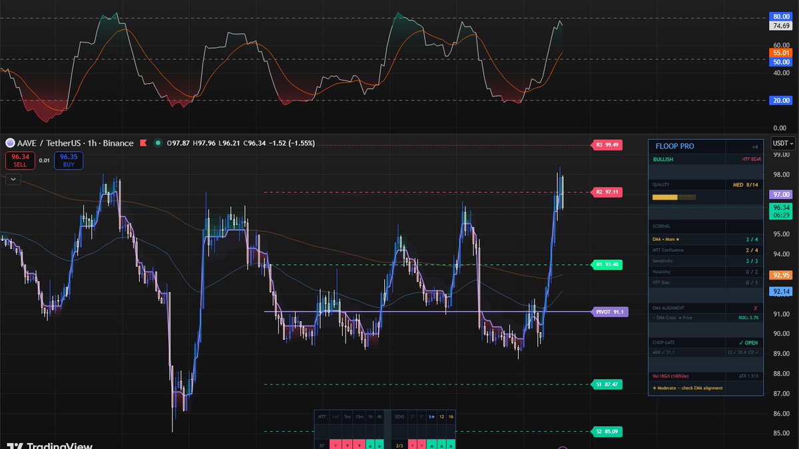799x449 pixels.
Task: Click the S2 85.09 support label
Action: click(x=607, y=432)
